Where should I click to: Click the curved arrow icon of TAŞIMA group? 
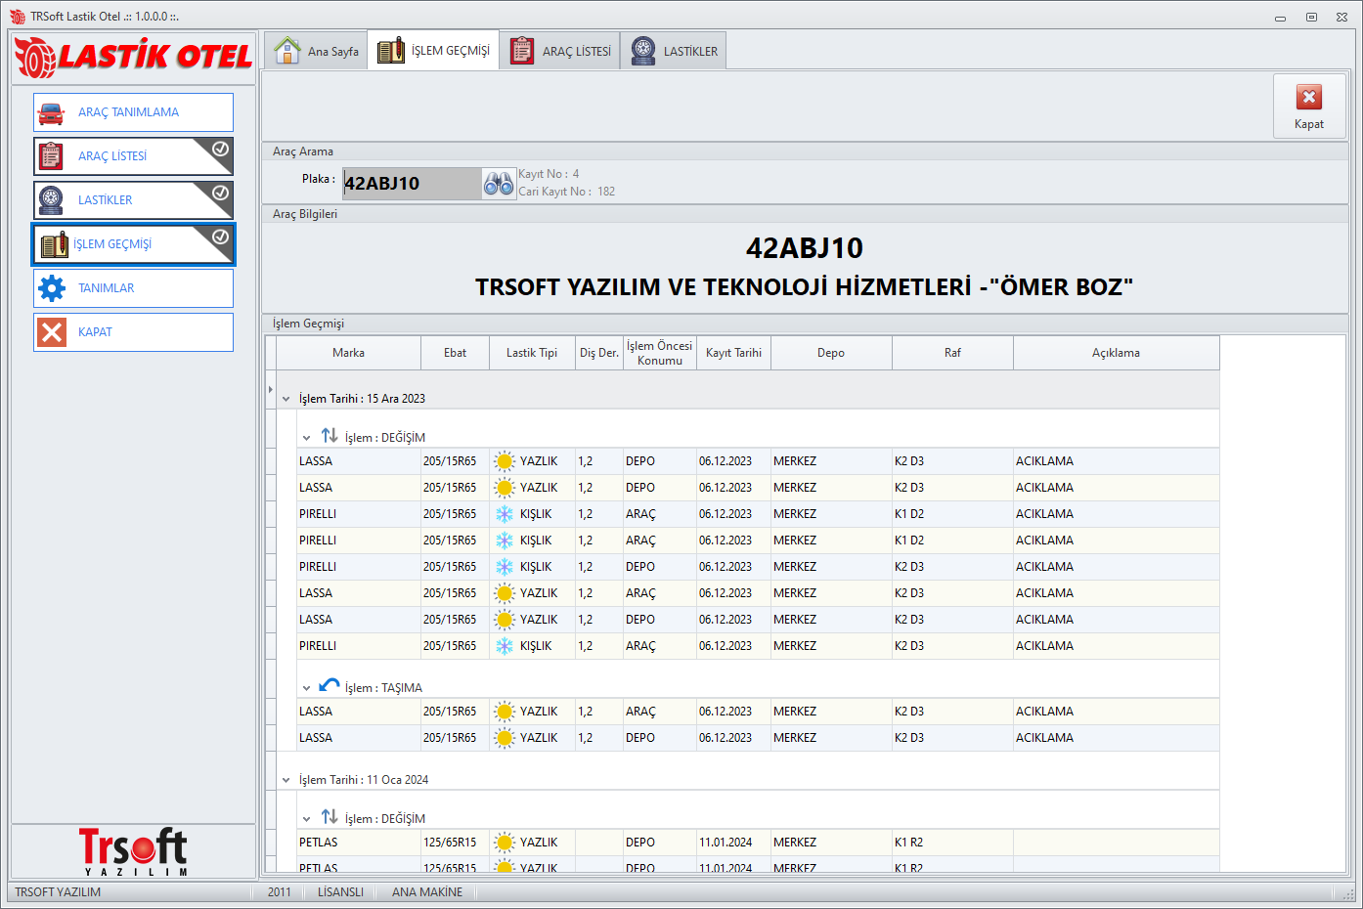click(x=330, y=685)
